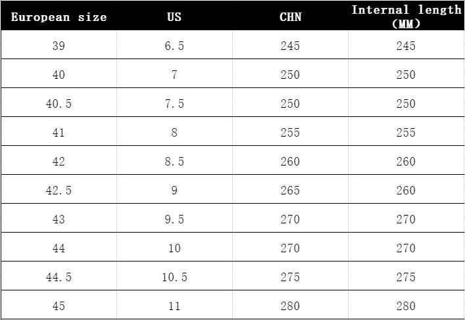
Task: Click internal length 275 cell
Action: [406, 277]
